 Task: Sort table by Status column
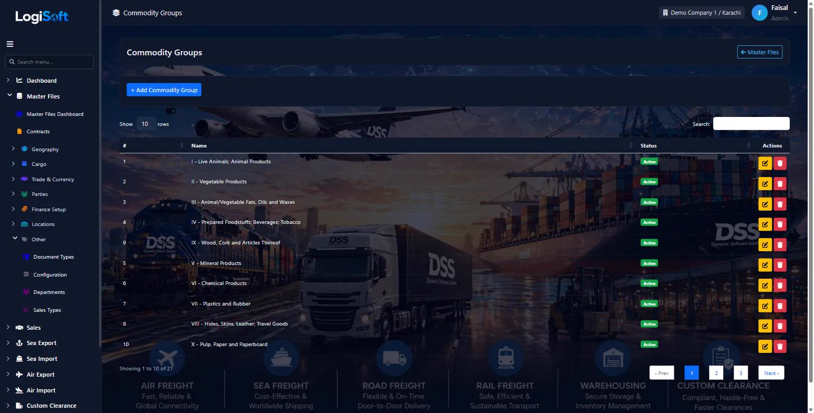tap(694, 145)
